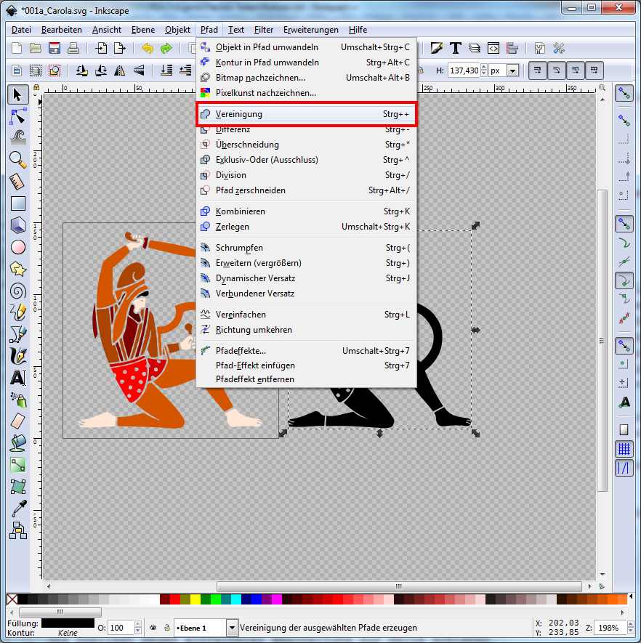641x643 pixels.
Task: Click the zoom percentage field
Action: tap(610, 628)
